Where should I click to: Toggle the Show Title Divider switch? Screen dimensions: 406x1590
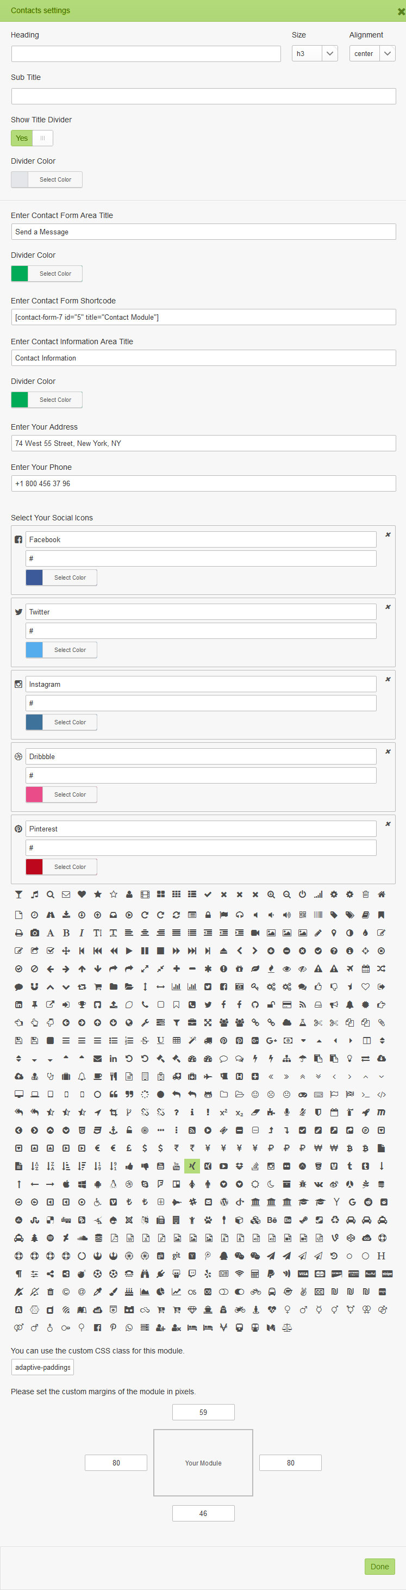[32, 138]
